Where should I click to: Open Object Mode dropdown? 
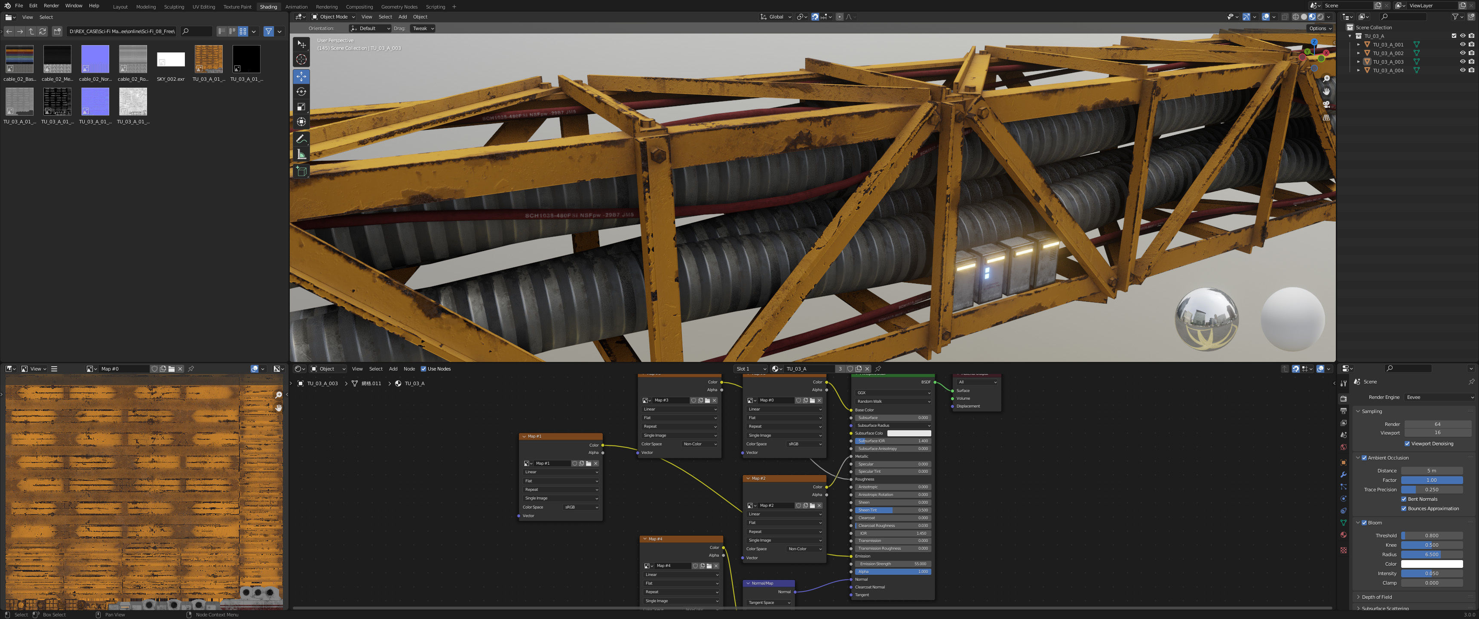334,17
